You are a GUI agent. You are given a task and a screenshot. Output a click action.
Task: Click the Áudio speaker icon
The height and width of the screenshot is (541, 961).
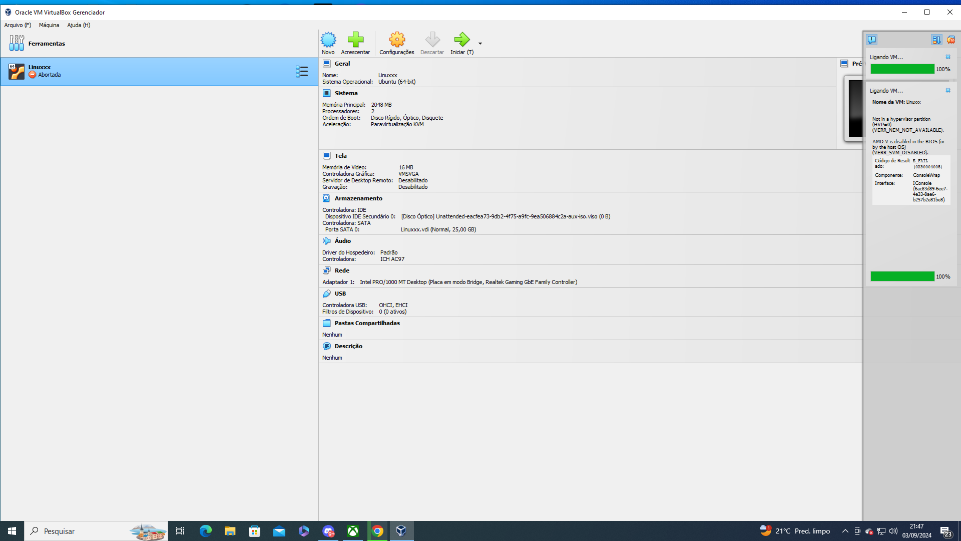[327, 241]
